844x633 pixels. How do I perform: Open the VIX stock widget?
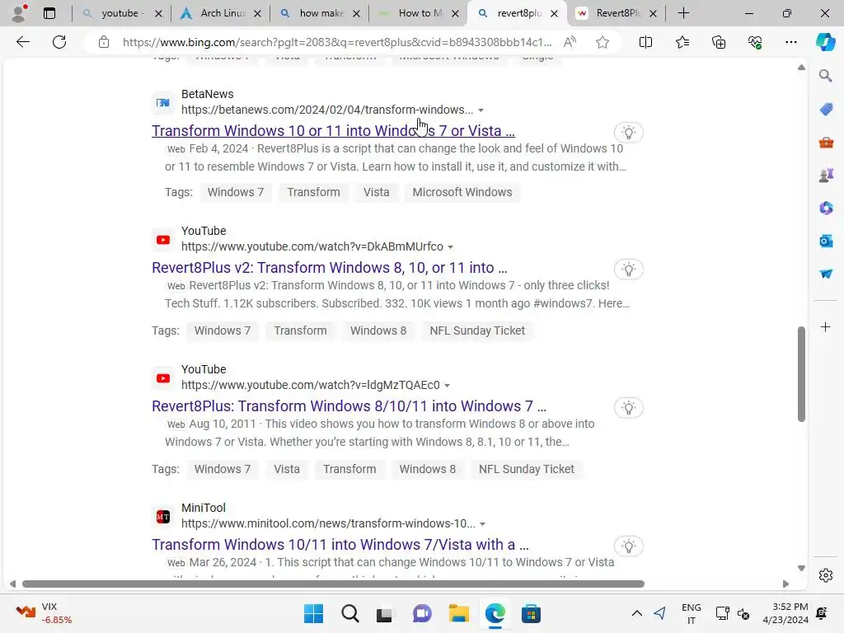(x=45, y=613)
